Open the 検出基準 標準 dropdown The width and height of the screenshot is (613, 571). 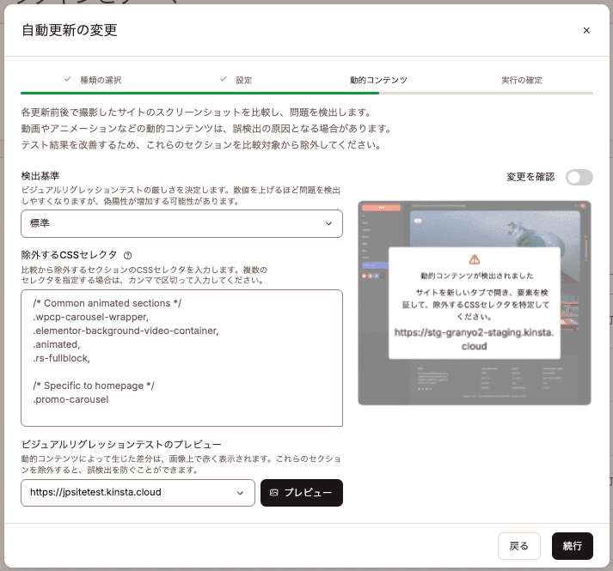click(181, 224)
